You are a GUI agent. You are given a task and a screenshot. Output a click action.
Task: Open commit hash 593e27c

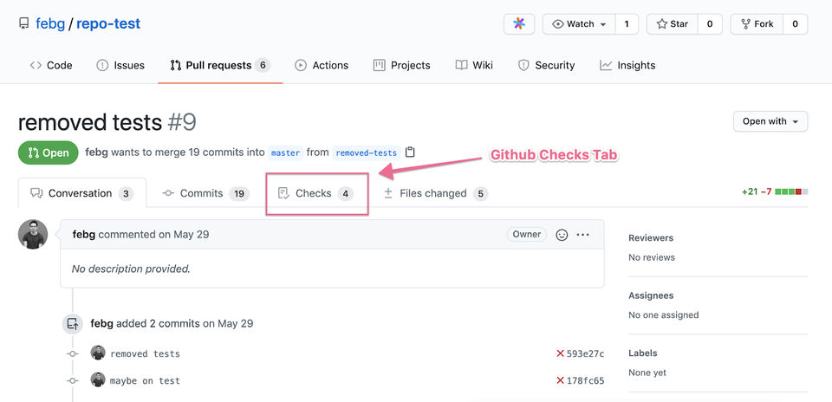(x=585, y=353)
